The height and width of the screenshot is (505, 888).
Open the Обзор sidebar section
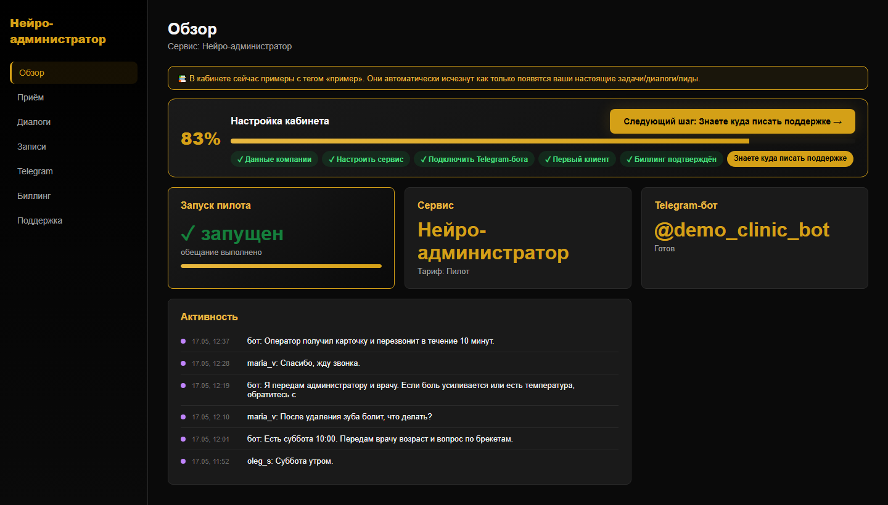click(x=74, y=73)
